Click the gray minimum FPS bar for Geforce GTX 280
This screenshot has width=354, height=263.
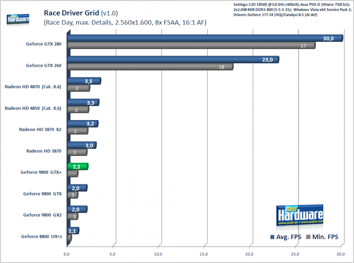tap(191, 46)
